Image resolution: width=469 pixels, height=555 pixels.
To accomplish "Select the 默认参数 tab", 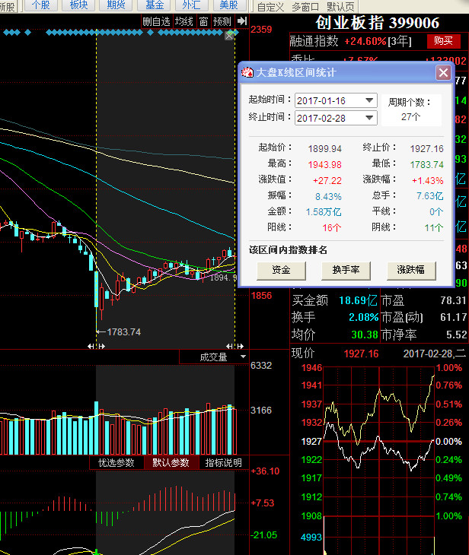I will tap(171, 463).
